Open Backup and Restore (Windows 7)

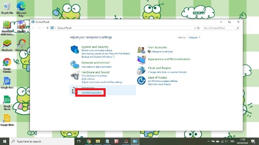click(x=98, y=57)
